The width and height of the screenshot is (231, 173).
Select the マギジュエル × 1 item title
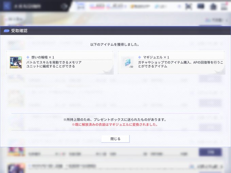[x=156, y=57]
